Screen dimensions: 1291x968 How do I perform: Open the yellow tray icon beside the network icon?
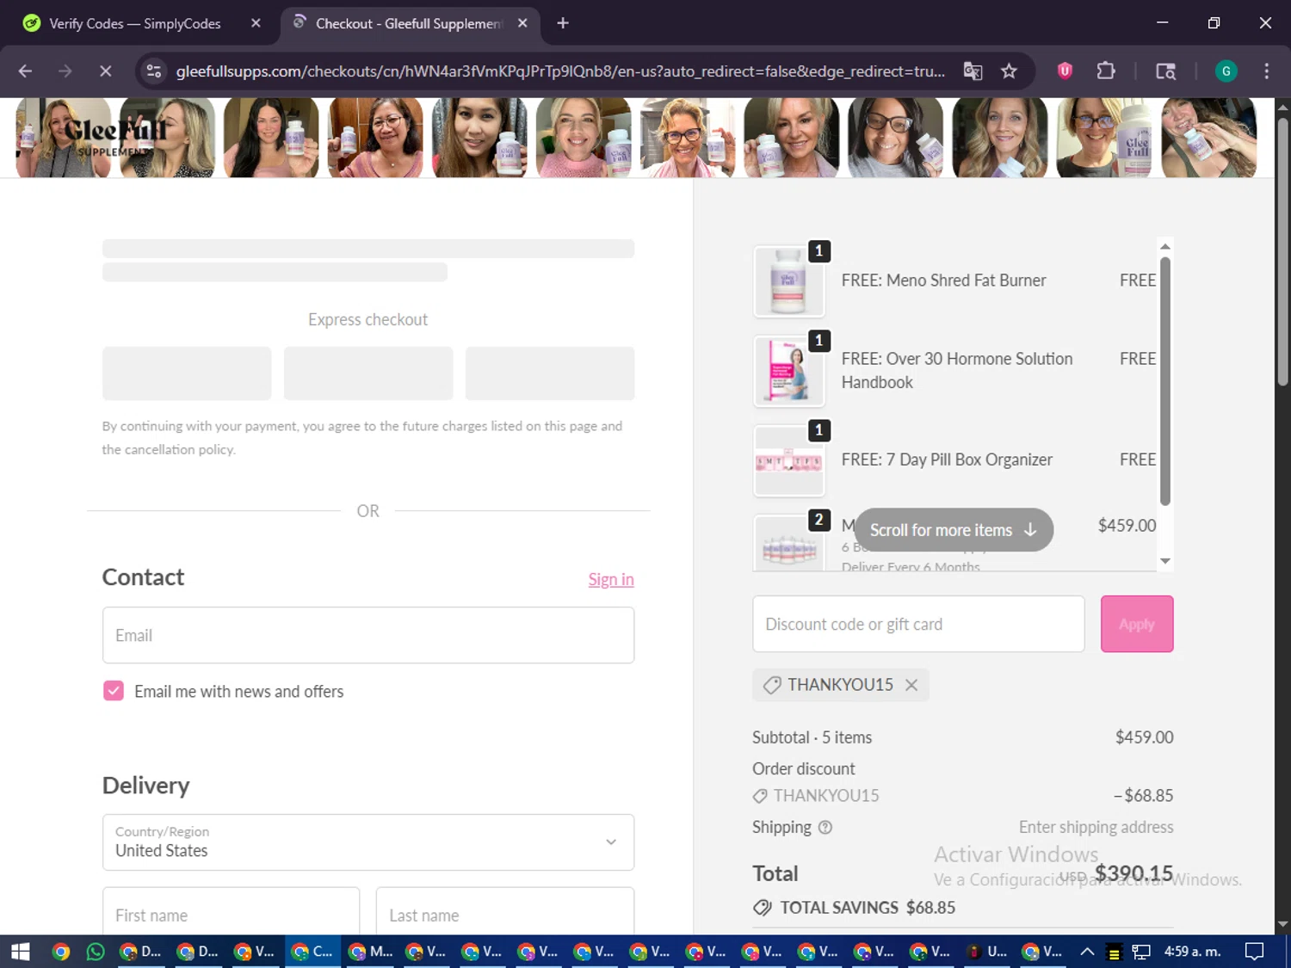1115,952
